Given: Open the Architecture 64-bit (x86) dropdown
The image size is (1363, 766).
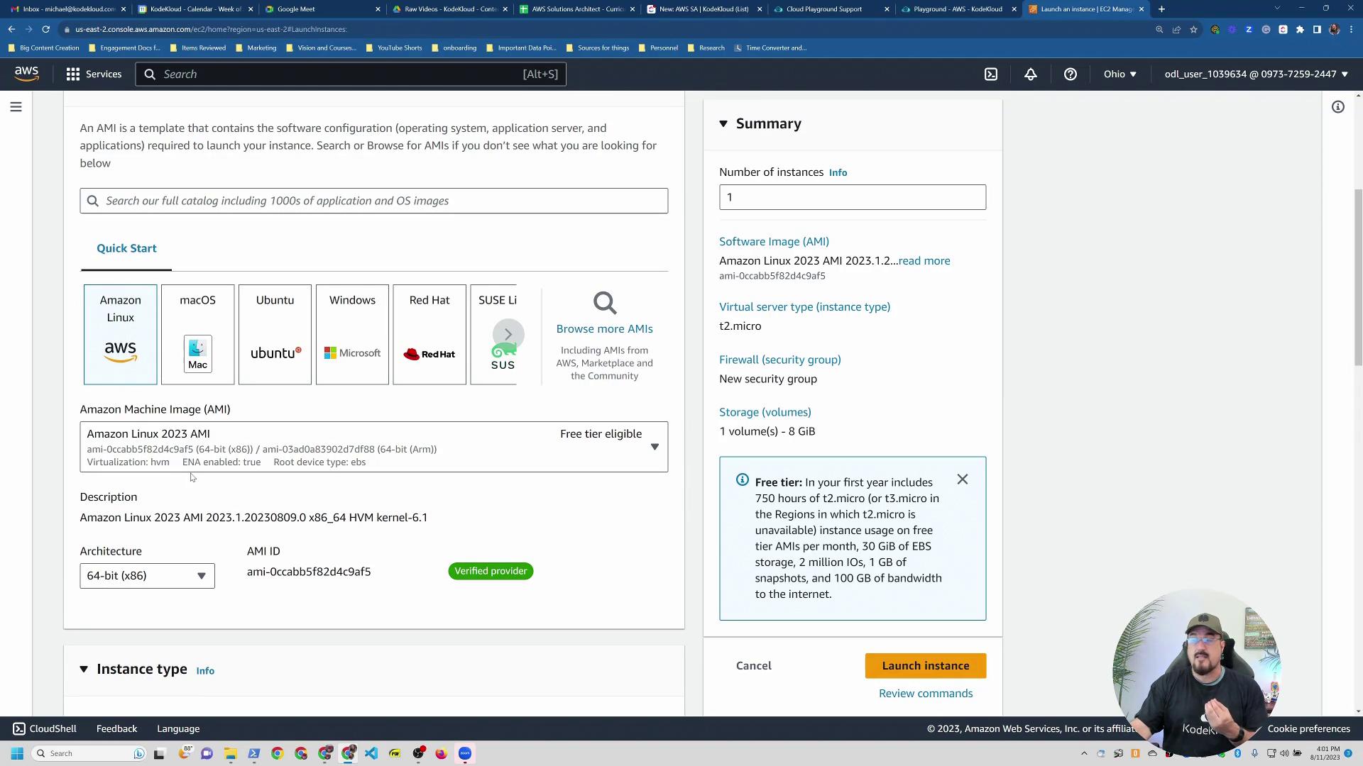Looking at the screenshot, I should (147, 576).
